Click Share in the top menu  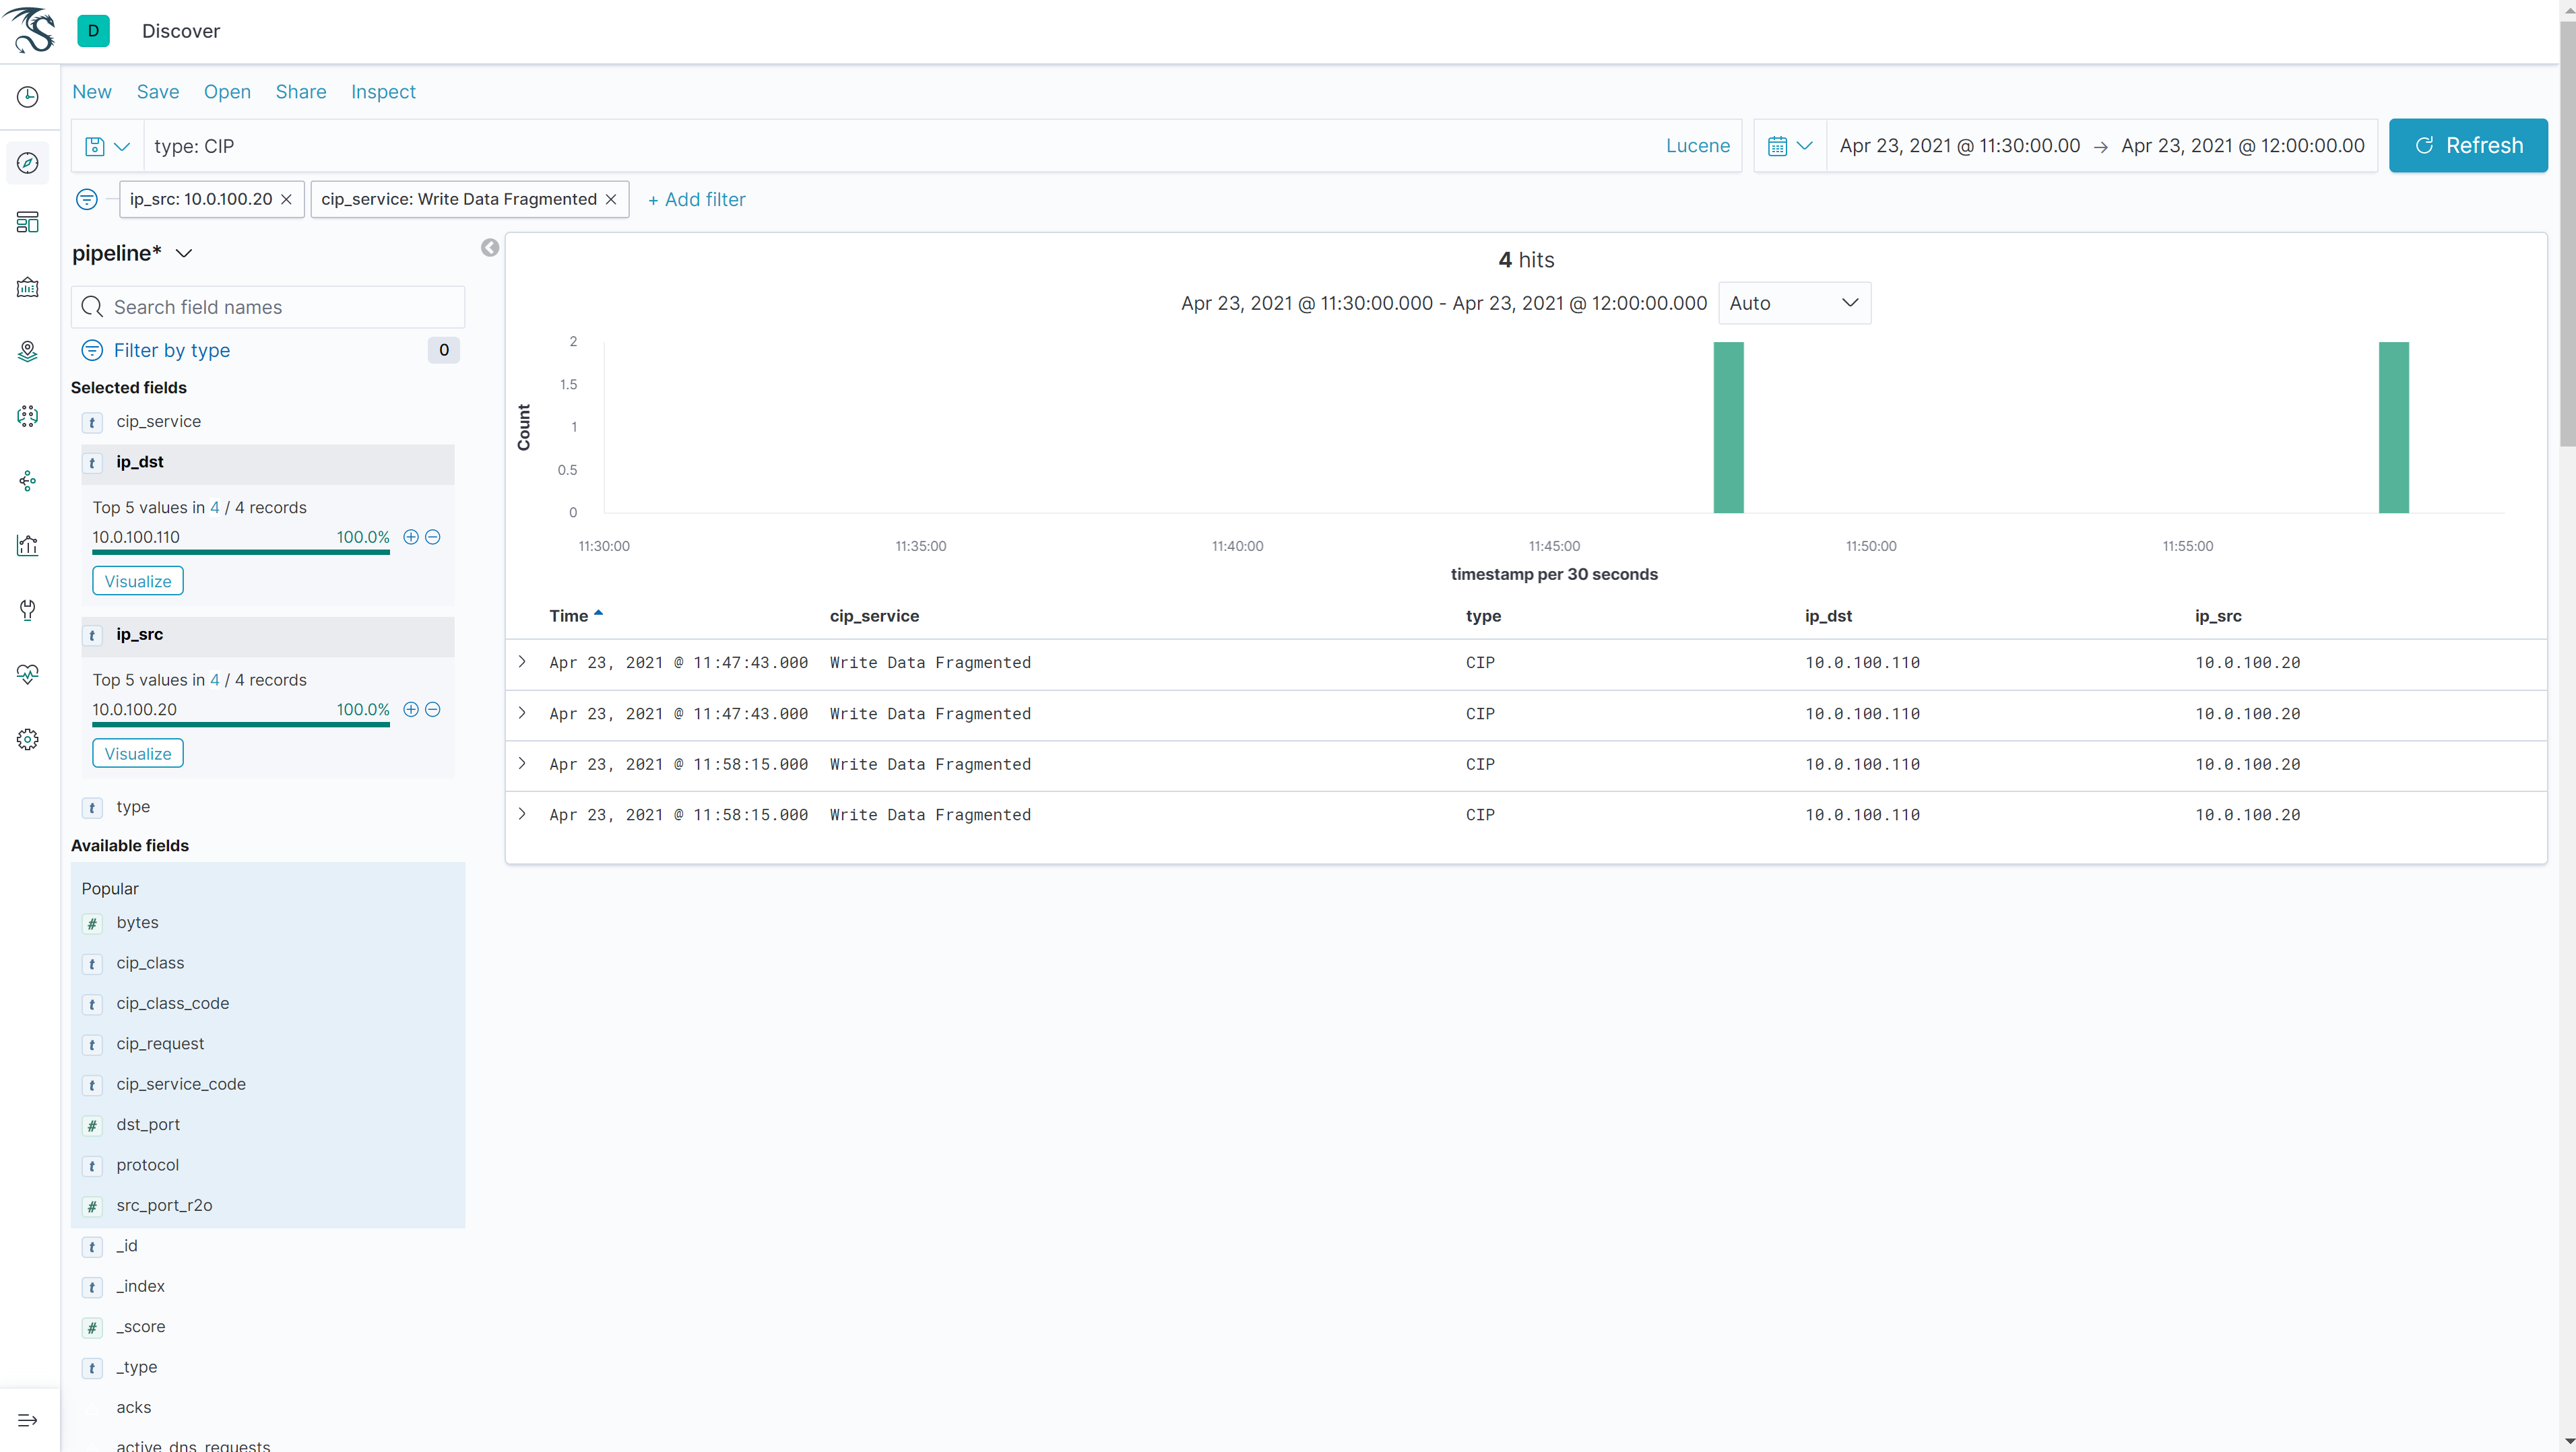(x=301, y=92)
